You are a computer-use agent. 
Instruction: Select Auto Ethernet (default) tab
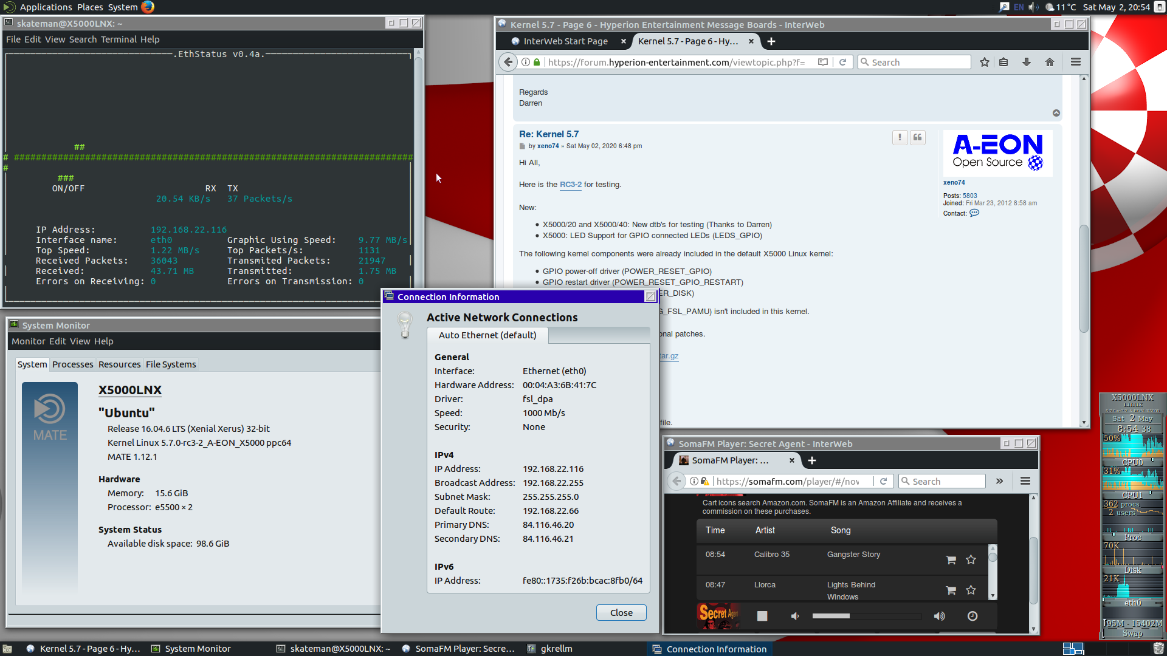tap(487, 335)
